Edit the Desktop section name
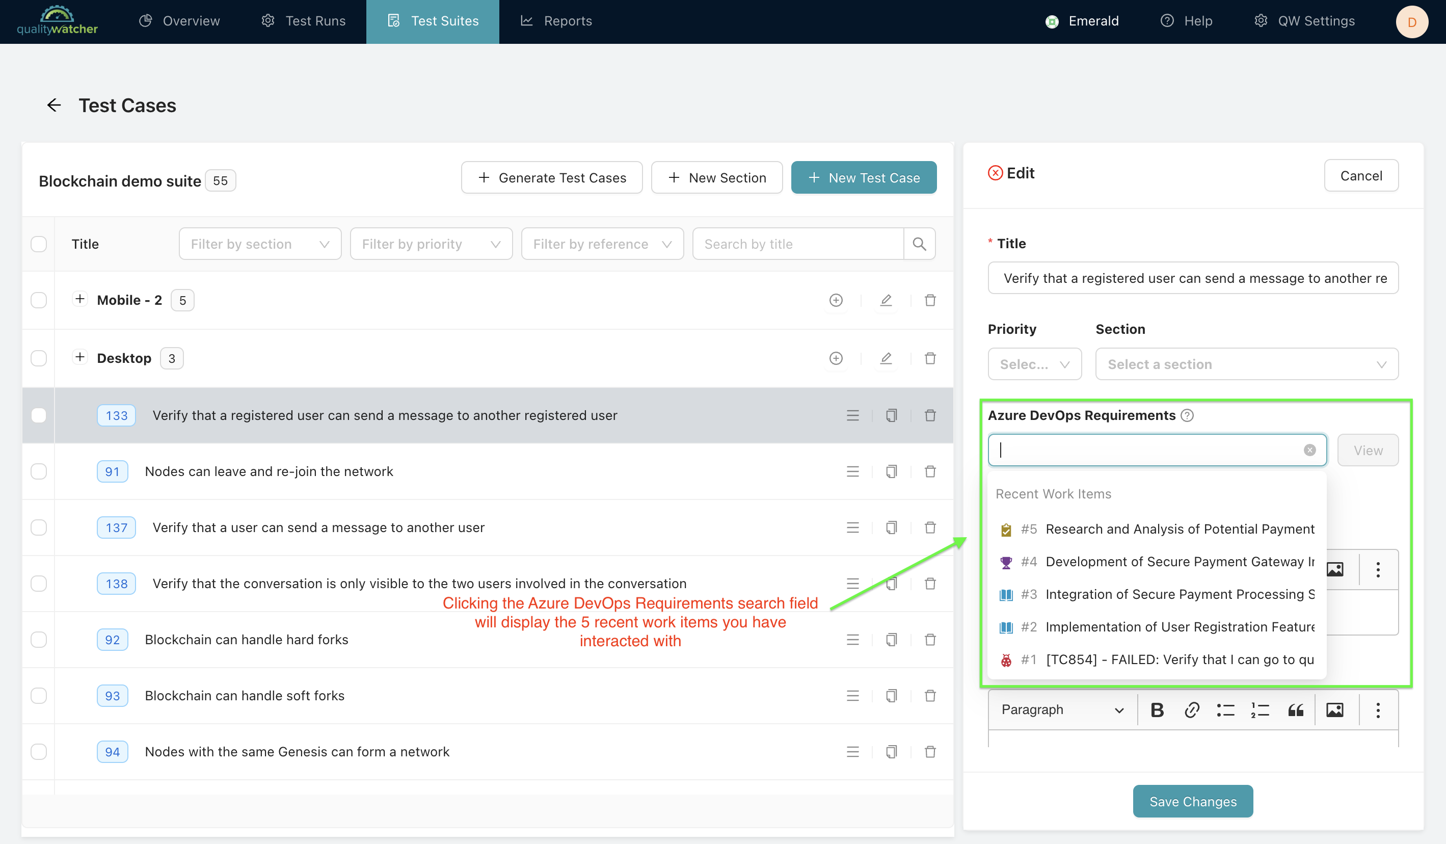This screenshot has width=1446, height=844. [x=886, y=358]
